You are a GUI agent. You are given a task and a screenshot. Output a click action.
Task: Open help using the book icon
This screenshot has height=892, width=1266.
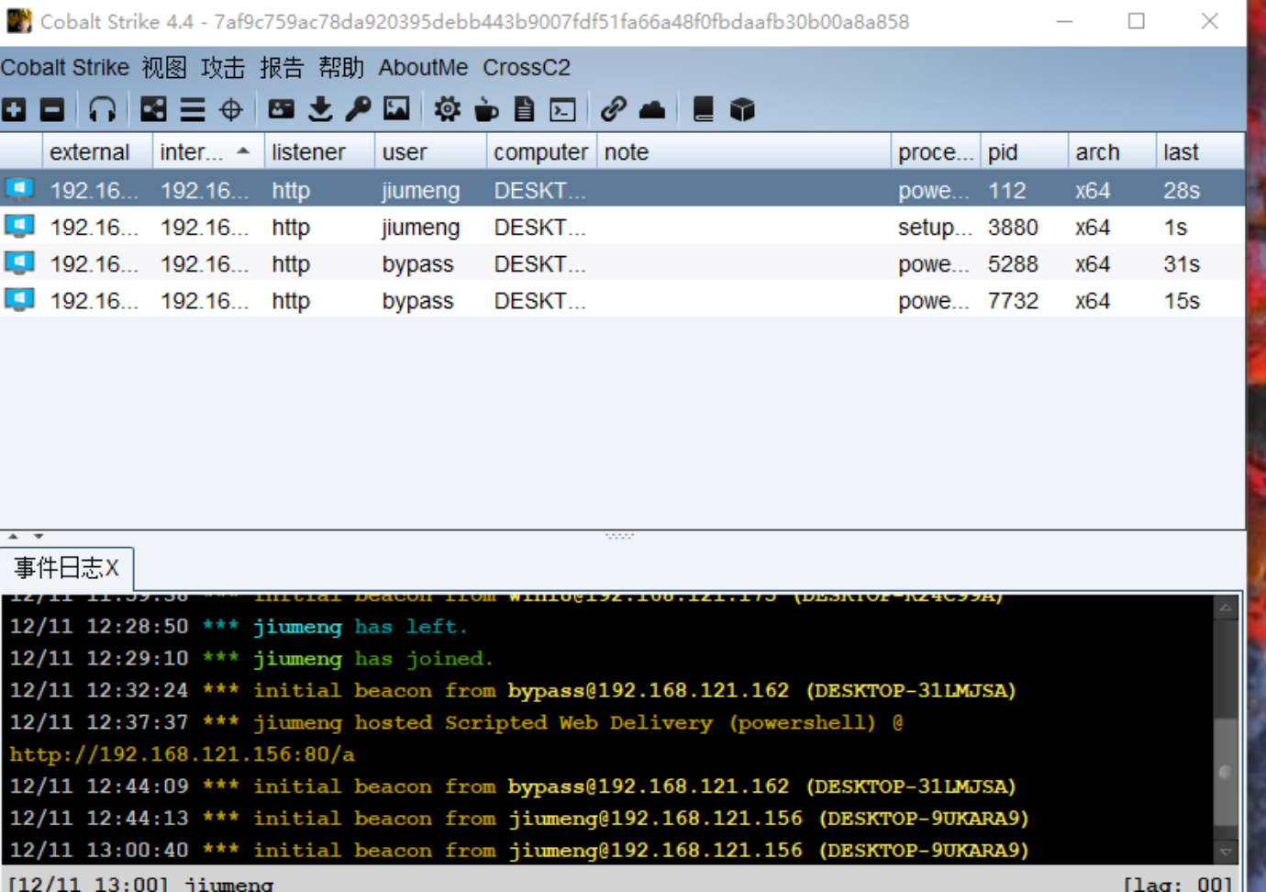(703, 110)
